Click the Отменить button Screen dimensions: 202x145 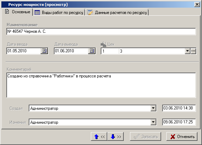(x=182, y=137)
